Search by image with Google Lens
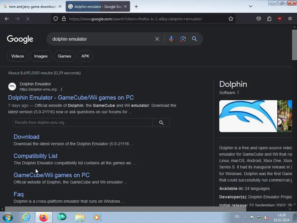The width and height of the screenshot is (297, 223). coord(183,39)
